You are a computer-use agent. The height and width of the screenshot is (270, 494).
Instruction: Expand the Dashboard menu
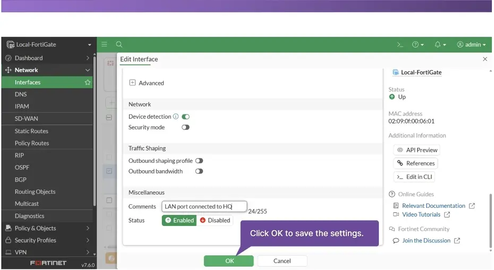coord(47,58)
